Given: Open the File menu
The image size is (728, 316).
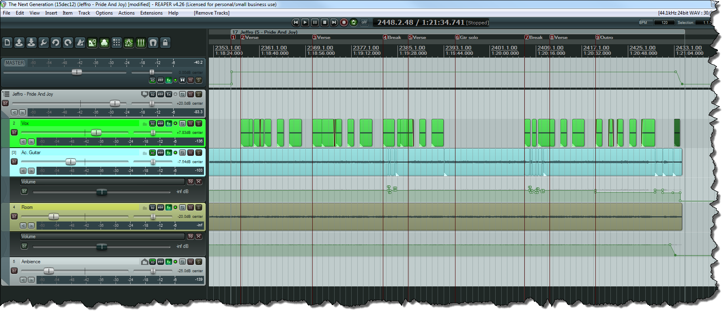Looking at the screenshot, I should [x=6, y=13].
